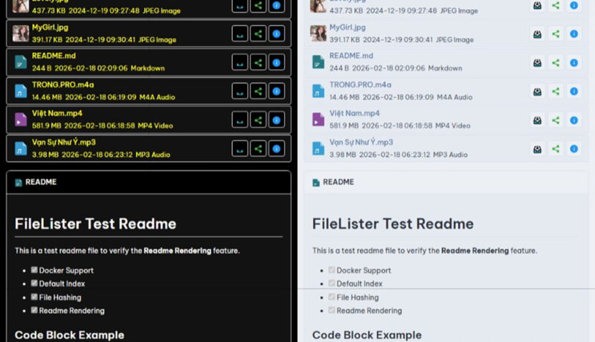Download README.md in the light panel

point(537,62)
